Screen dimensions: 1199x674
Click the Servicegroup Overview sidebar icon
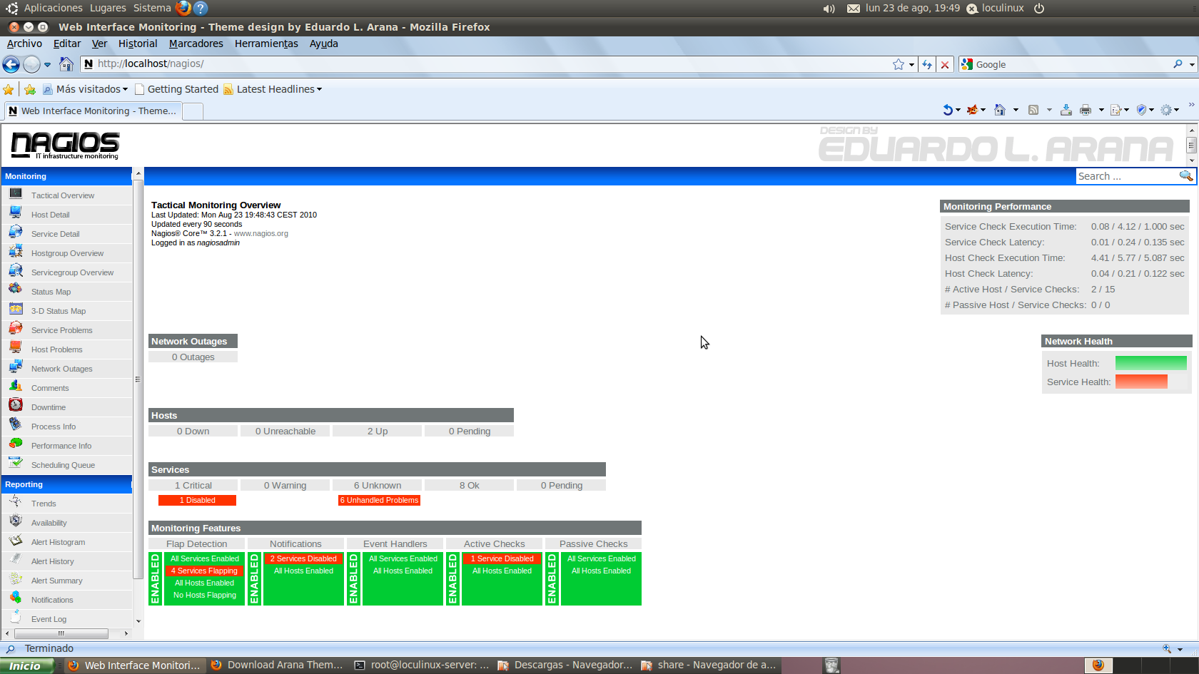(x=16, y=271)
